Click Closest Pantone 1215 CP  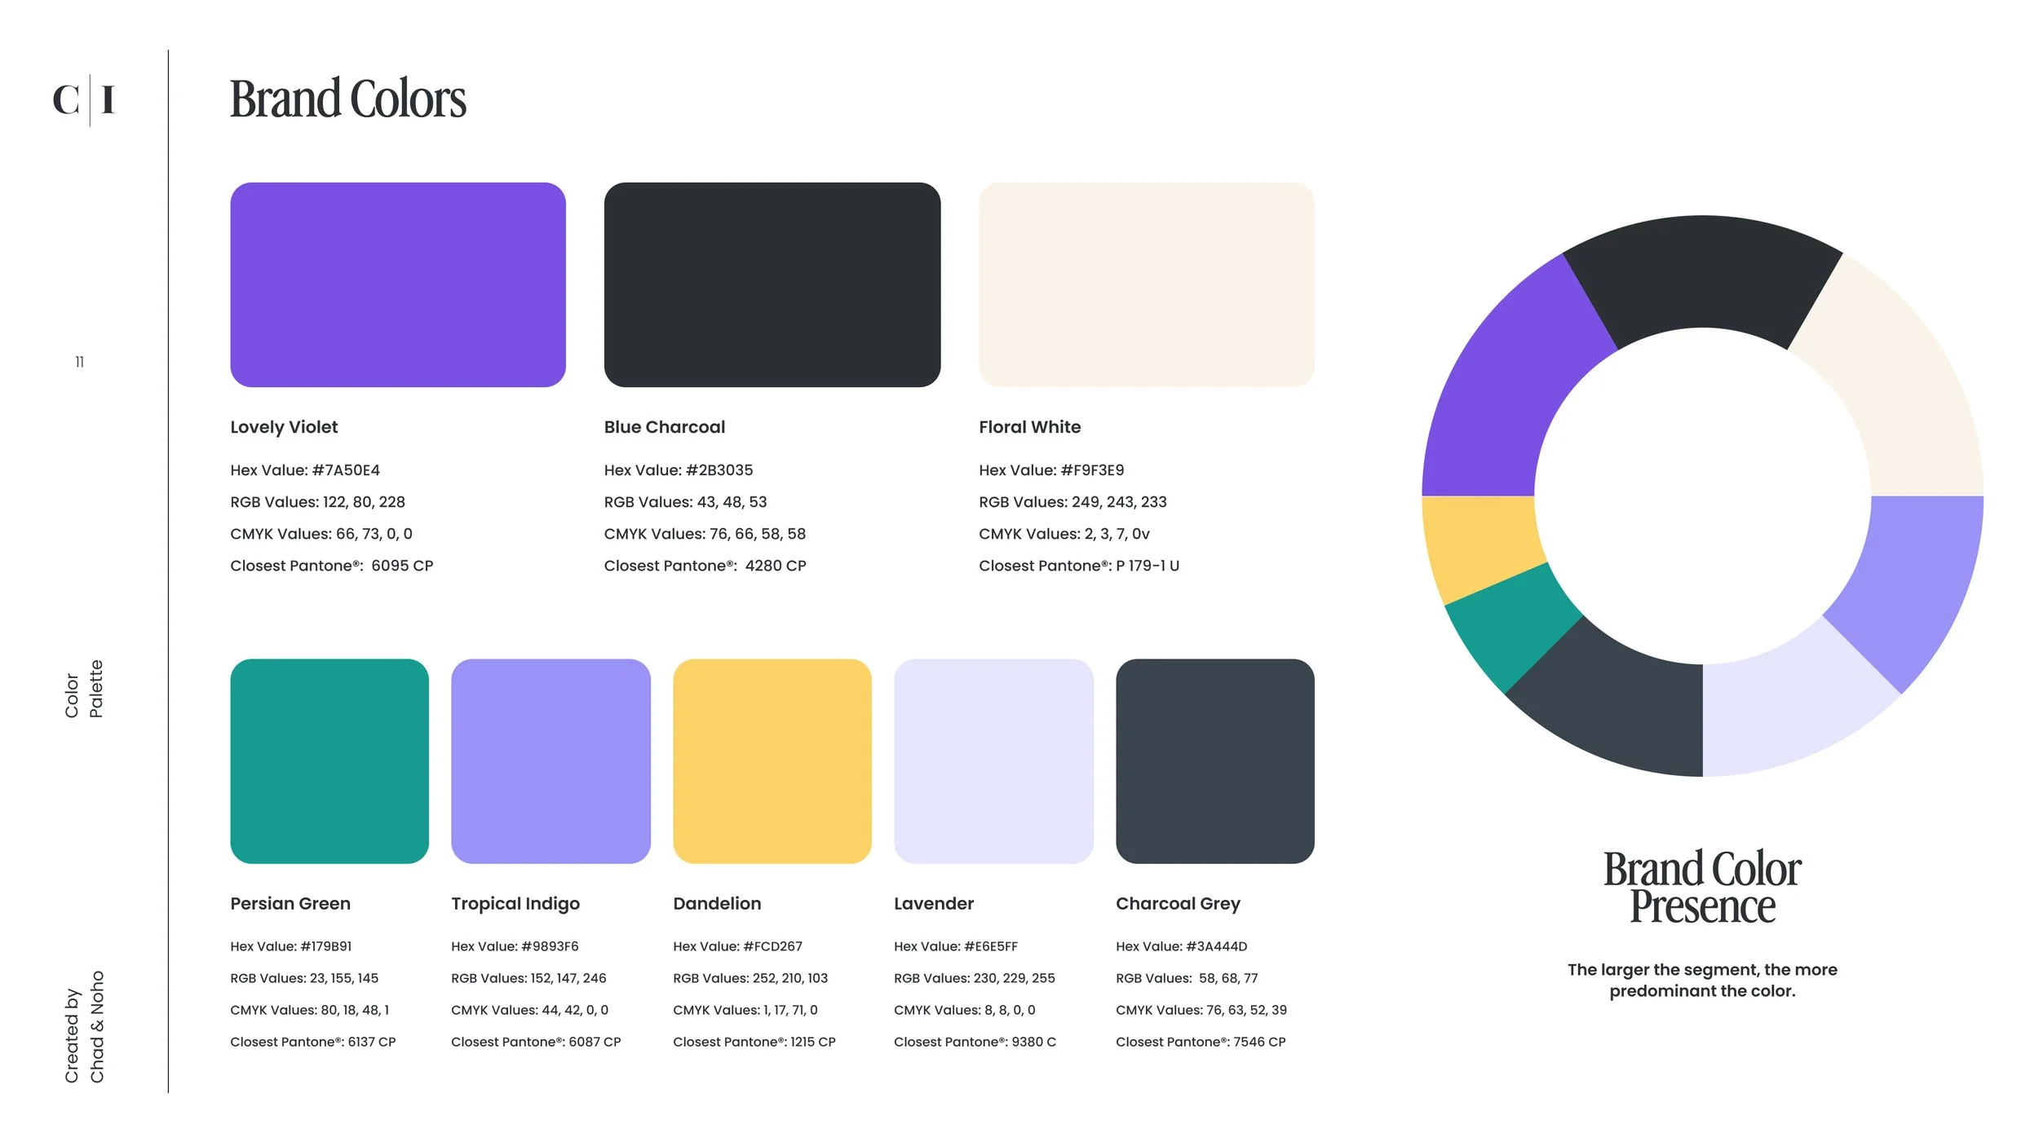pyautogui.click(x=754, y=1042)
